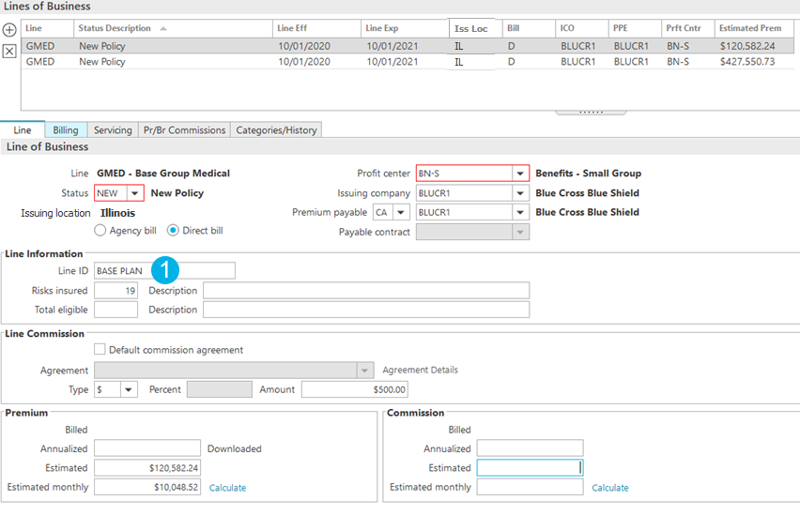The image size is (800, 515).
Task: Click Calculate link under Premium
Action: pos(227,488)
